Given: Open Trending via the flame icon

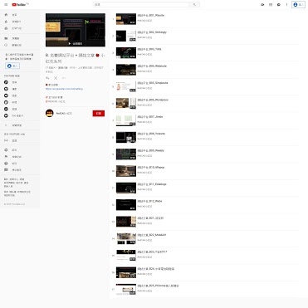Looking at the screenshot, I should click(x=6, y=22).
